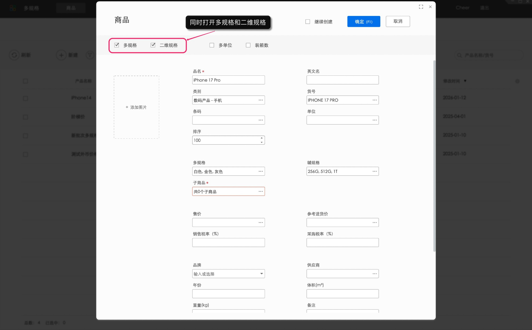Click background search box 产品名称/货号
This screenshot has height=330, width=532.
pyautogui.click(x=489, y=55)
